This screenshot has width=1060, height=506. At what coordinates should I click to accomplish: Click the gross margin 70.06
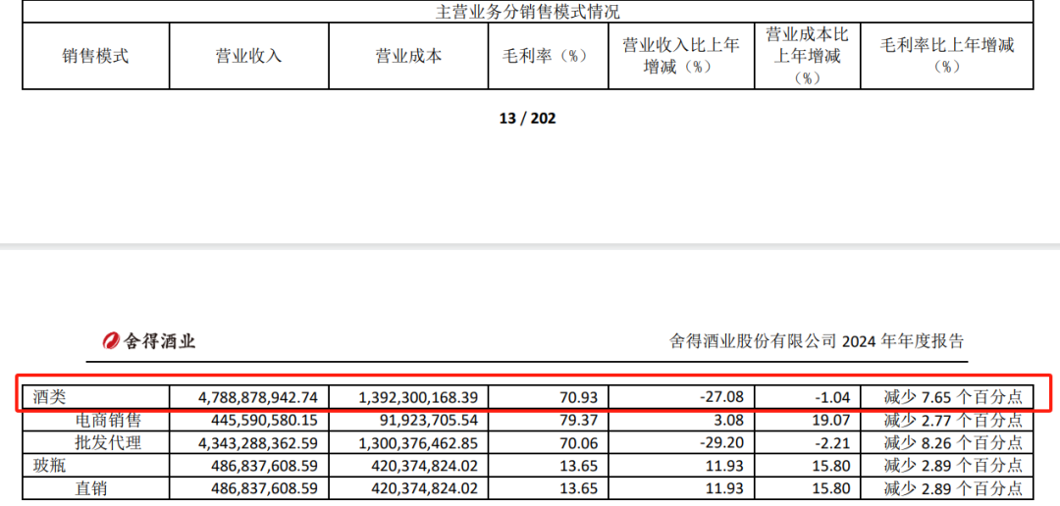(581, 443)
